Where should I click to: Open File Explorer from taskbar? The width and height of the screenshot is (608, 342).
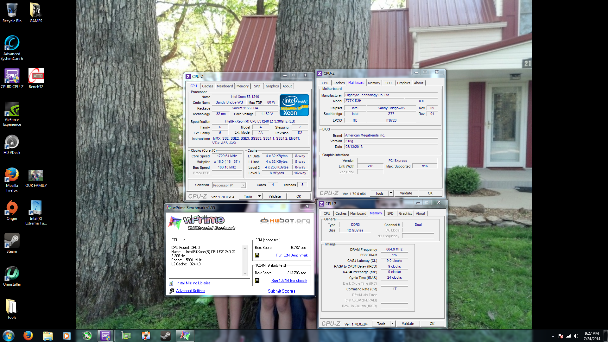[x=47, y=336]
